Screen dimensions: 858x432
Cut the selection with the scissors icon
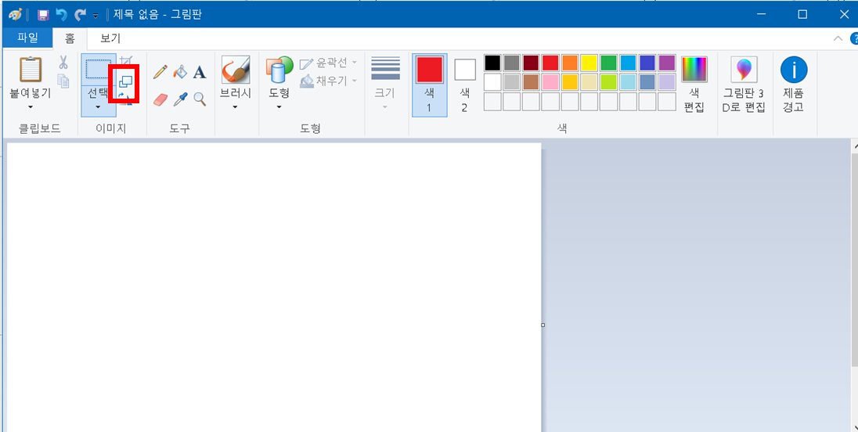[x=63, y=62]
